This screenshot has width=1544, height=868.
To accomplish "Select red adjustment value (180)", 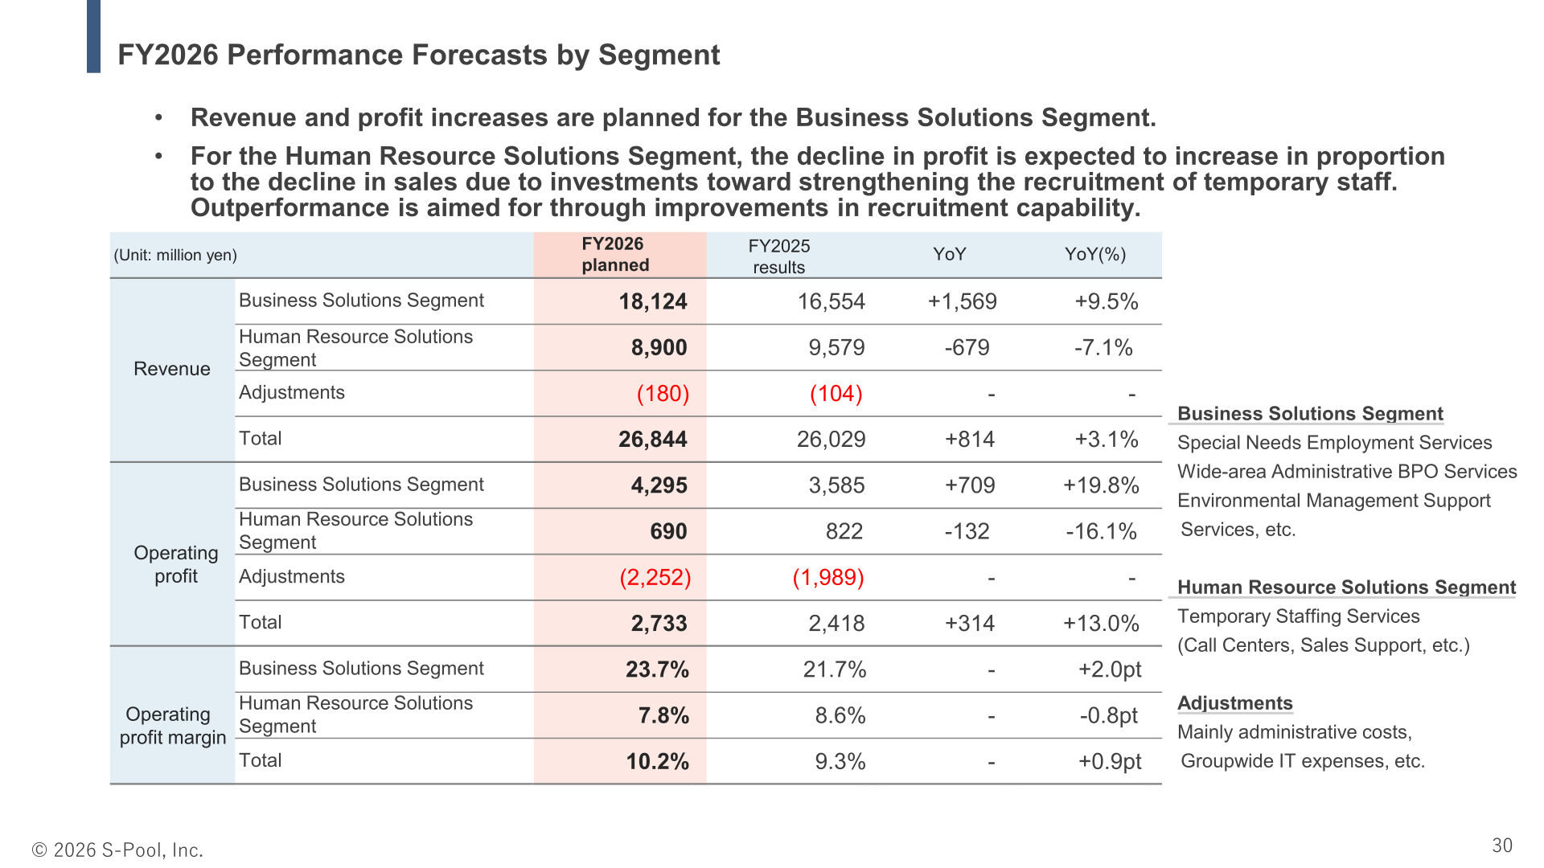I will coord(663,394).
